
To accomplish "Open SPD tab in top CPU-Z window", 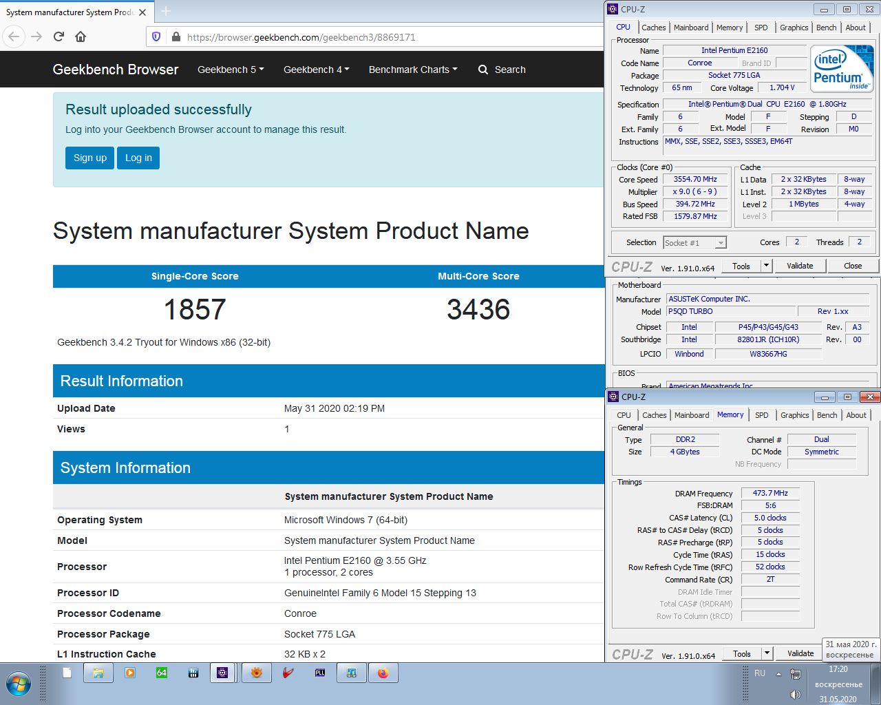I will click(761, 28).
